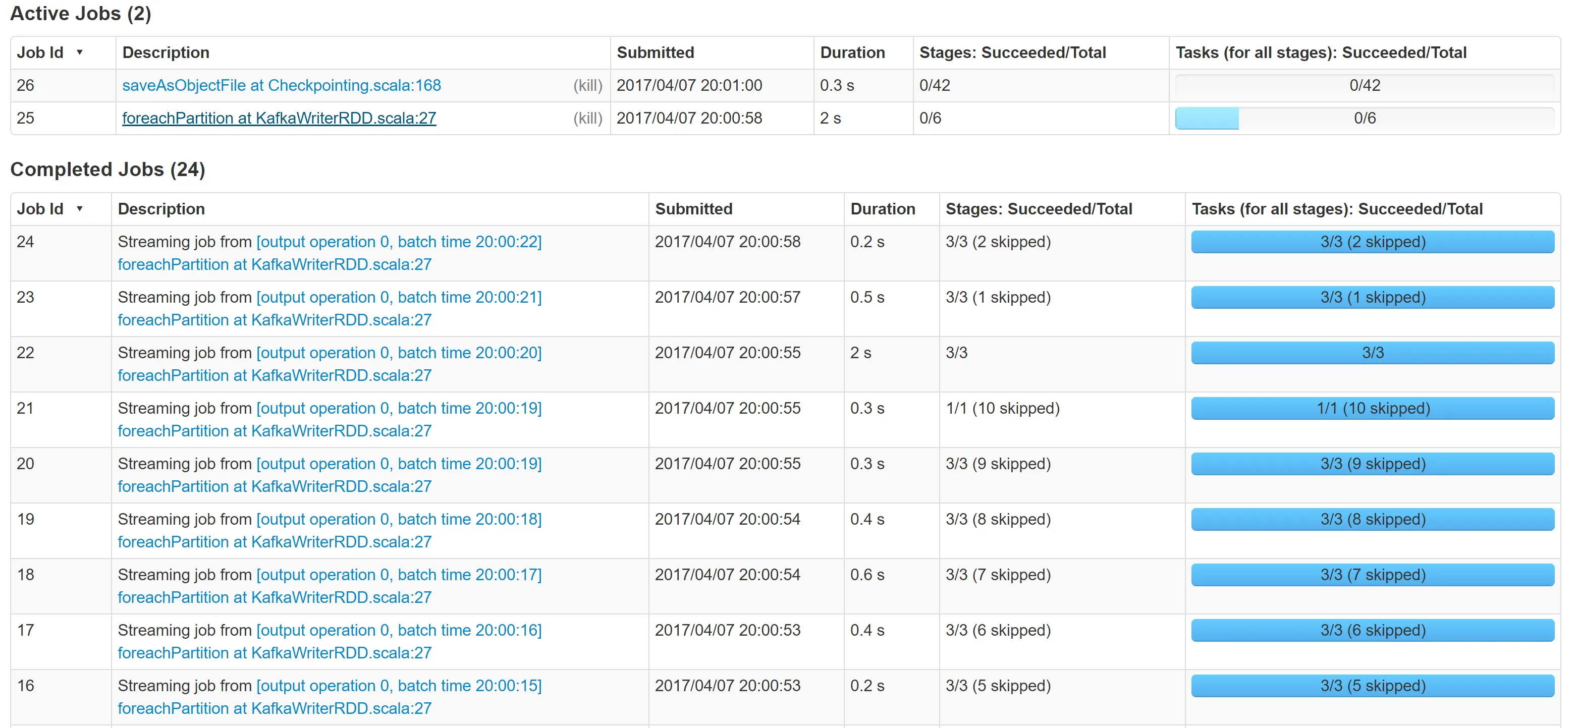
Task: Click job 21's 1/1 (10 skipped) progress bar
Action: (x=1372, y=408)
